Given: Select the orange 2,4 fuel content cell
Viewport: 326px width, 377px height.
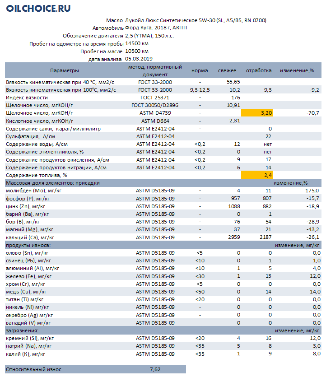Looking at the screenshot, I should pyautogui.click(x=257, y=175).
